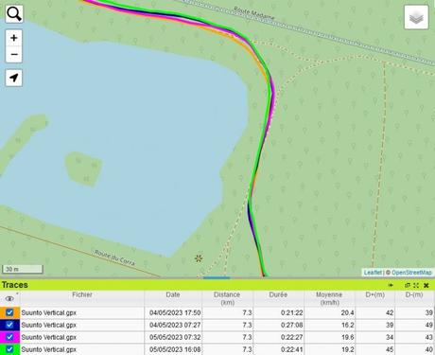This screenshot has width=435, height=355.
Task: Click the average speed value 19.6
Action: click(x=347, y=337)
